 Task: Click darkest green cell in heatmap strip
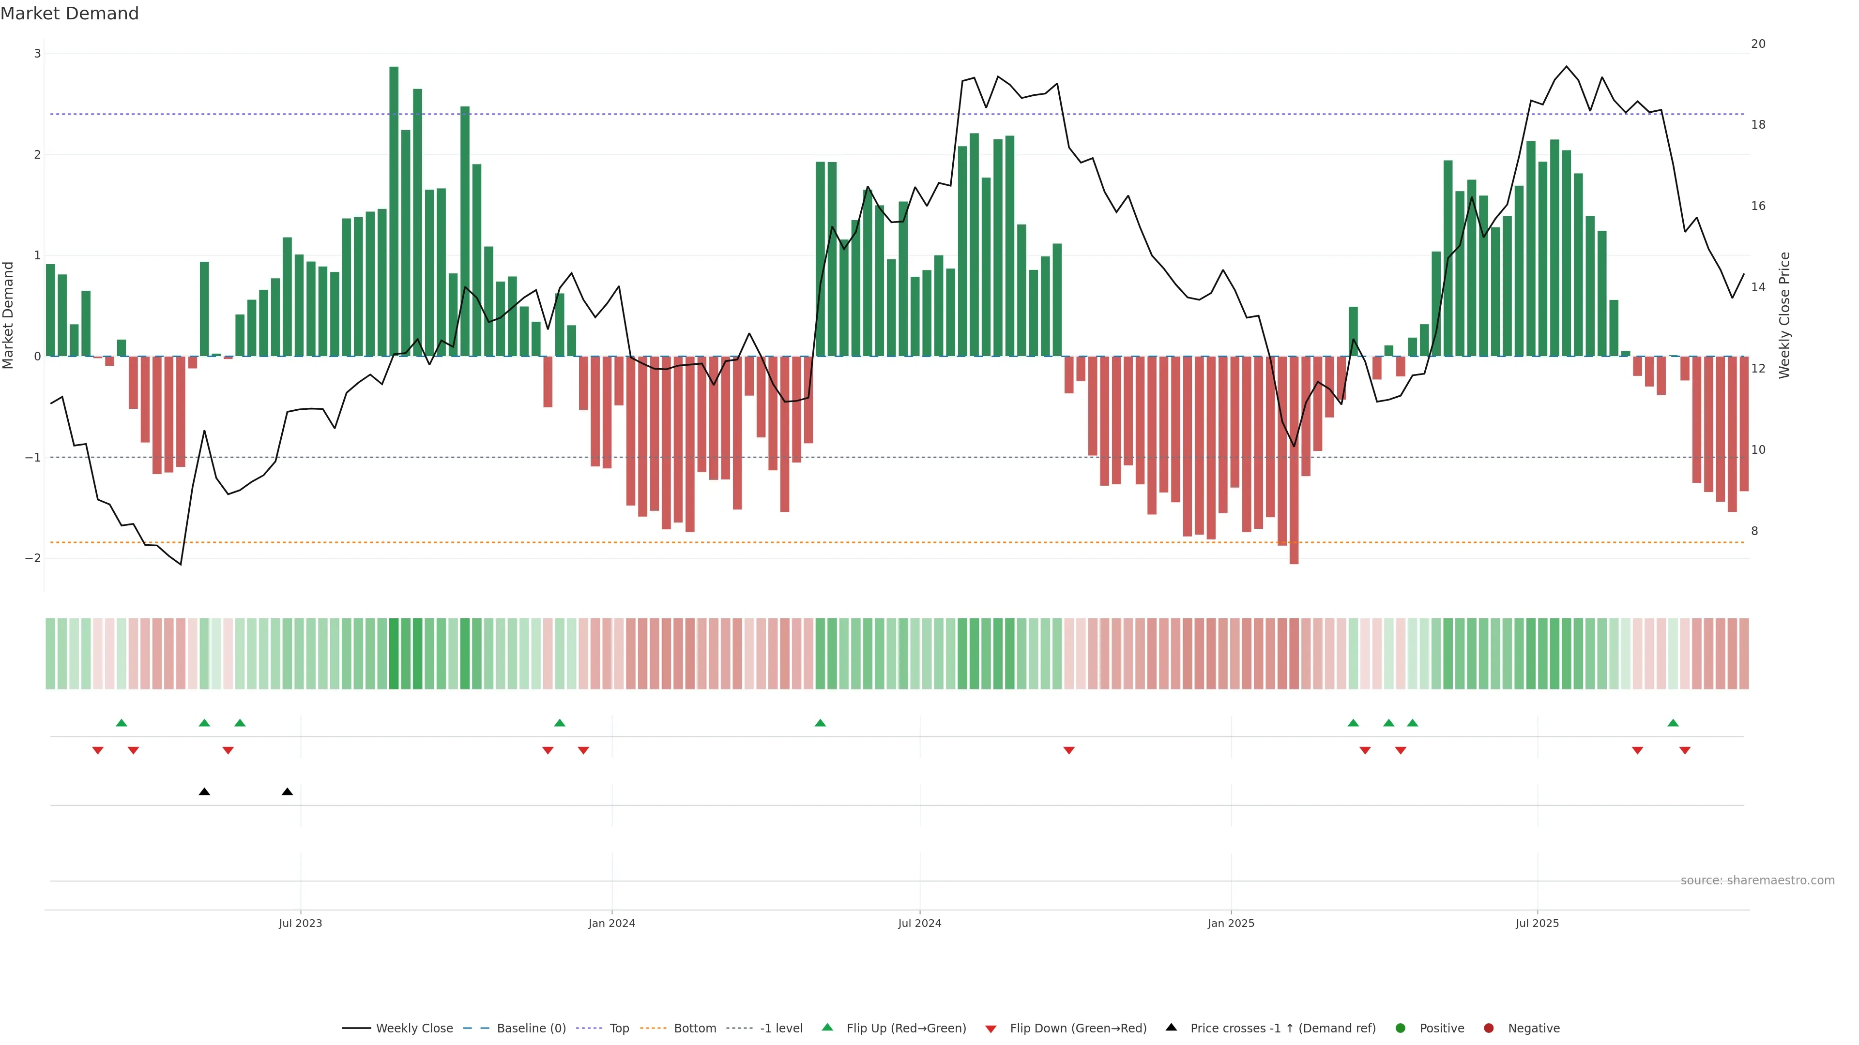393,654
